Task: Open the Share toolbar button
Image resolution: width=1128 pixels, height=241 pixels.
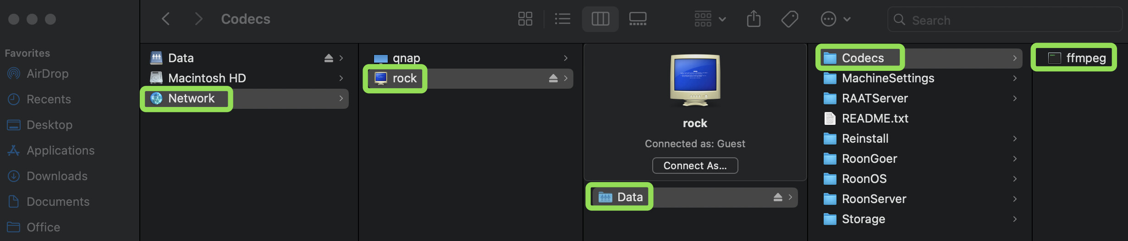Action: 754,19
